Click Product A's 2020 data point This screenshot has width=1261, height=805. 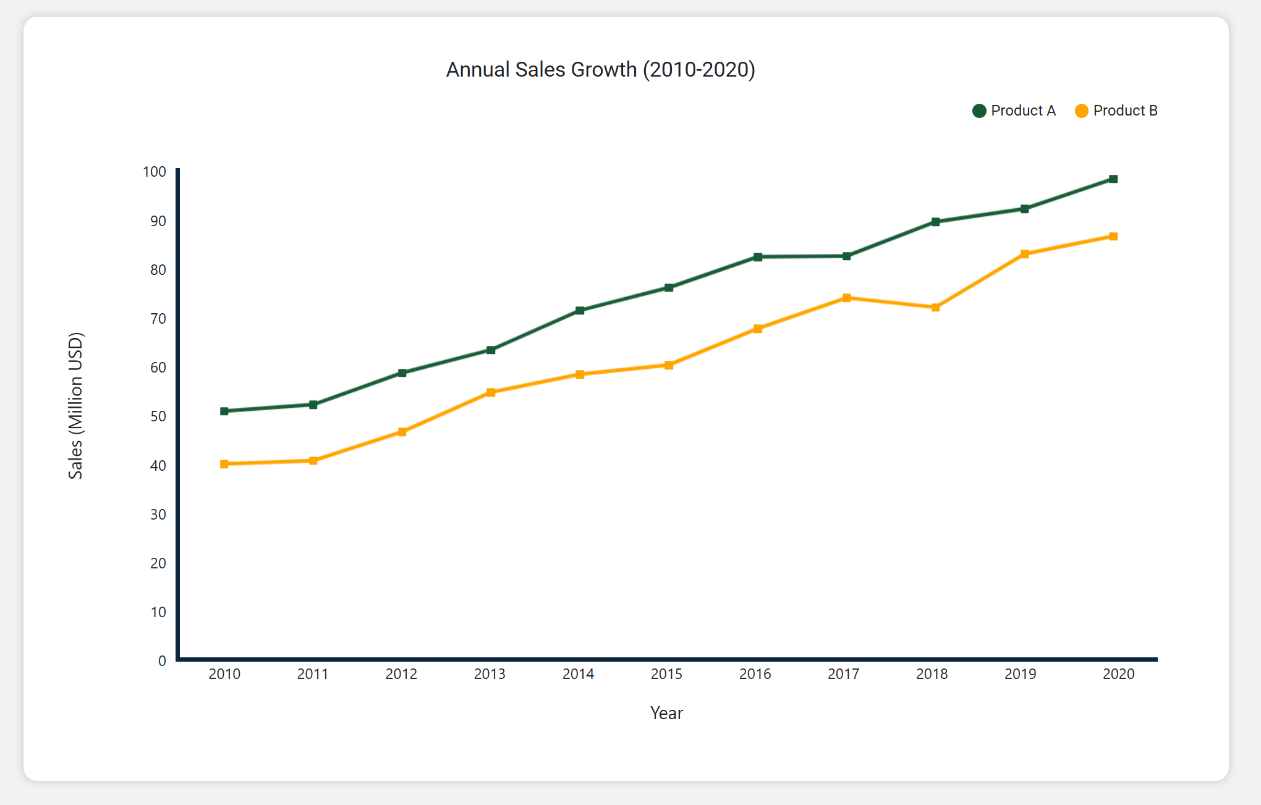(1113, 179)
